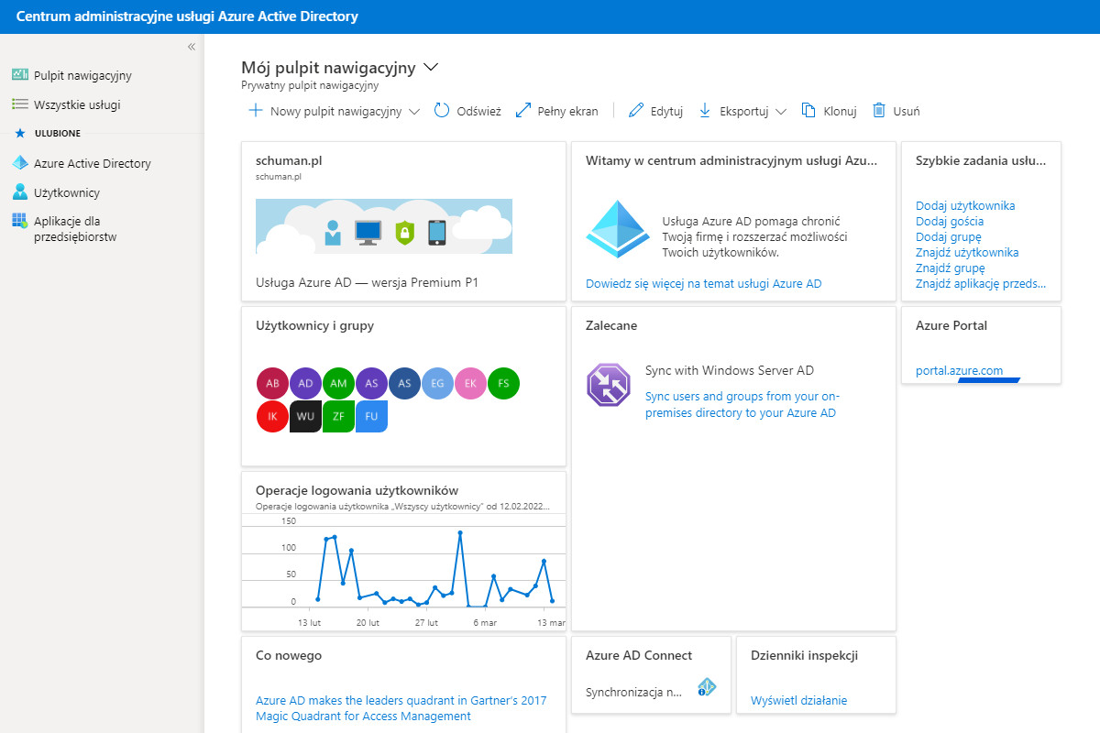Select the EG user avatar
Screen dimensions: 1100x733
437,383
